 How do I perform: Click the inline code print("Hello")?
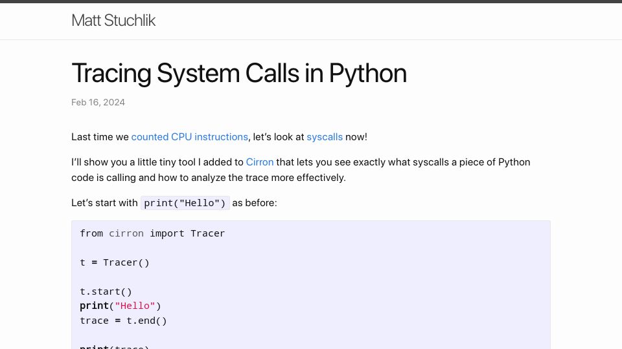point(185,203)
